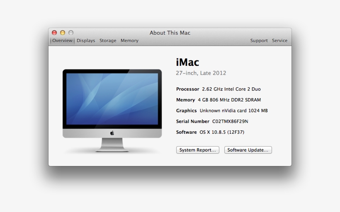Open the Memory tab
The image size is (340, 212).
point(129,41)
